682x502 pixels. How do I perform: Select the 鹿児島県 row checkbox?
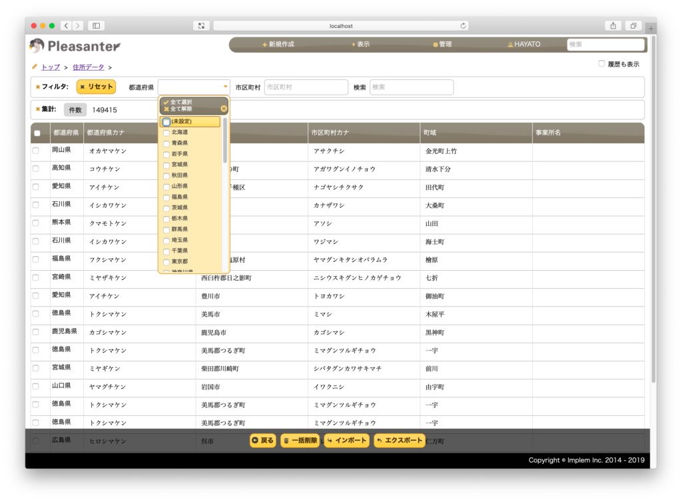coord(36,332)
